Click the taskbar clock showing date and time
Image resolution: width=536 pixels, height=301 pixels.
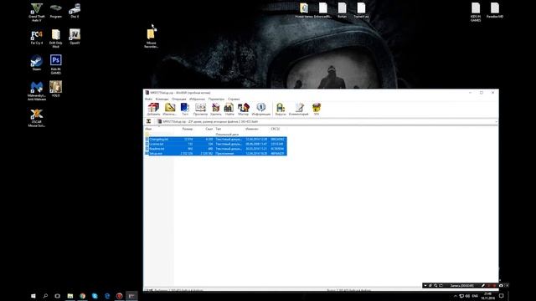tap(487, 296)
